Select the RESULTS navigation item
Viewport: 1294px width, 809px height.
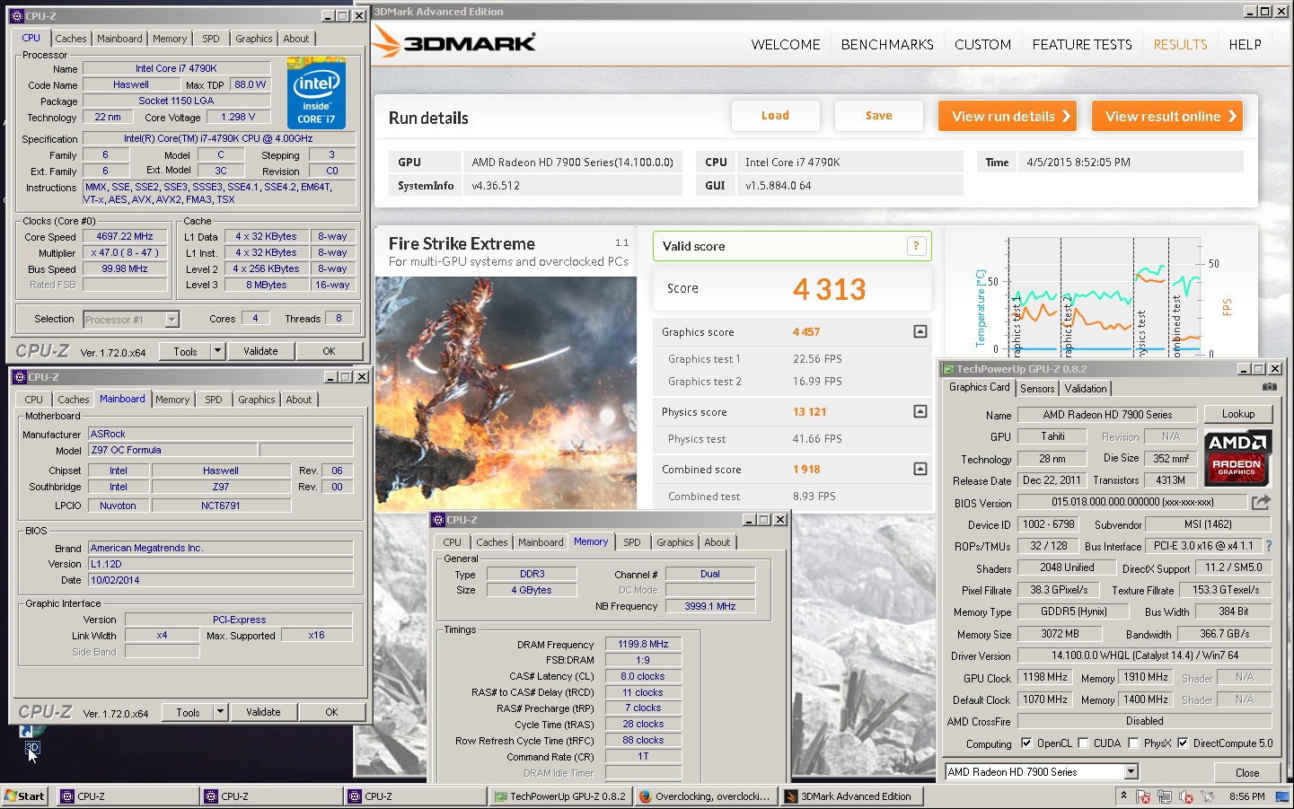pyautogui.click(x=1180, y=44)
